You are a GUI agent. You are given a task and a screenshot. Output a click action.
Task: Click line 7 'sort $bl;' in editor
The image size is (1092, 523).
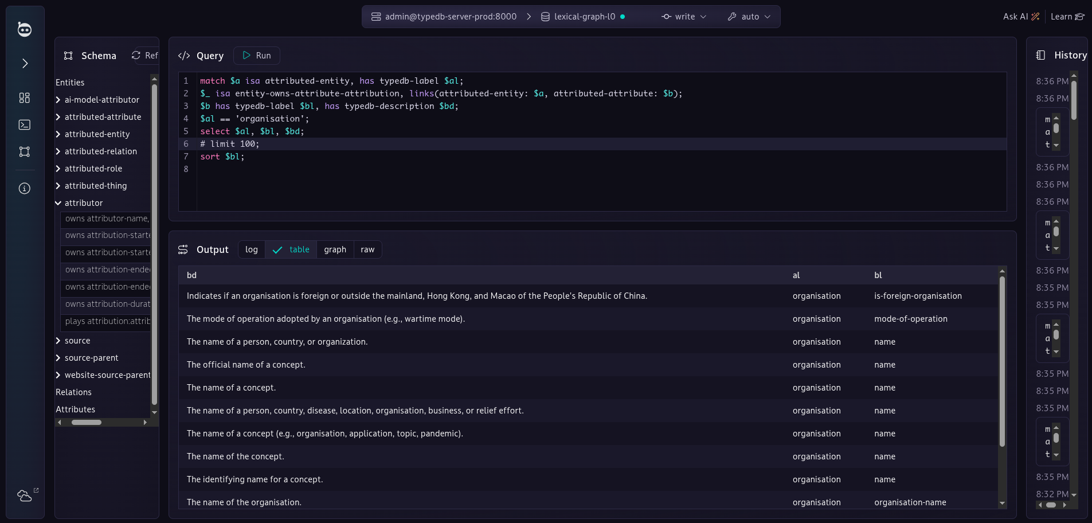222,157
